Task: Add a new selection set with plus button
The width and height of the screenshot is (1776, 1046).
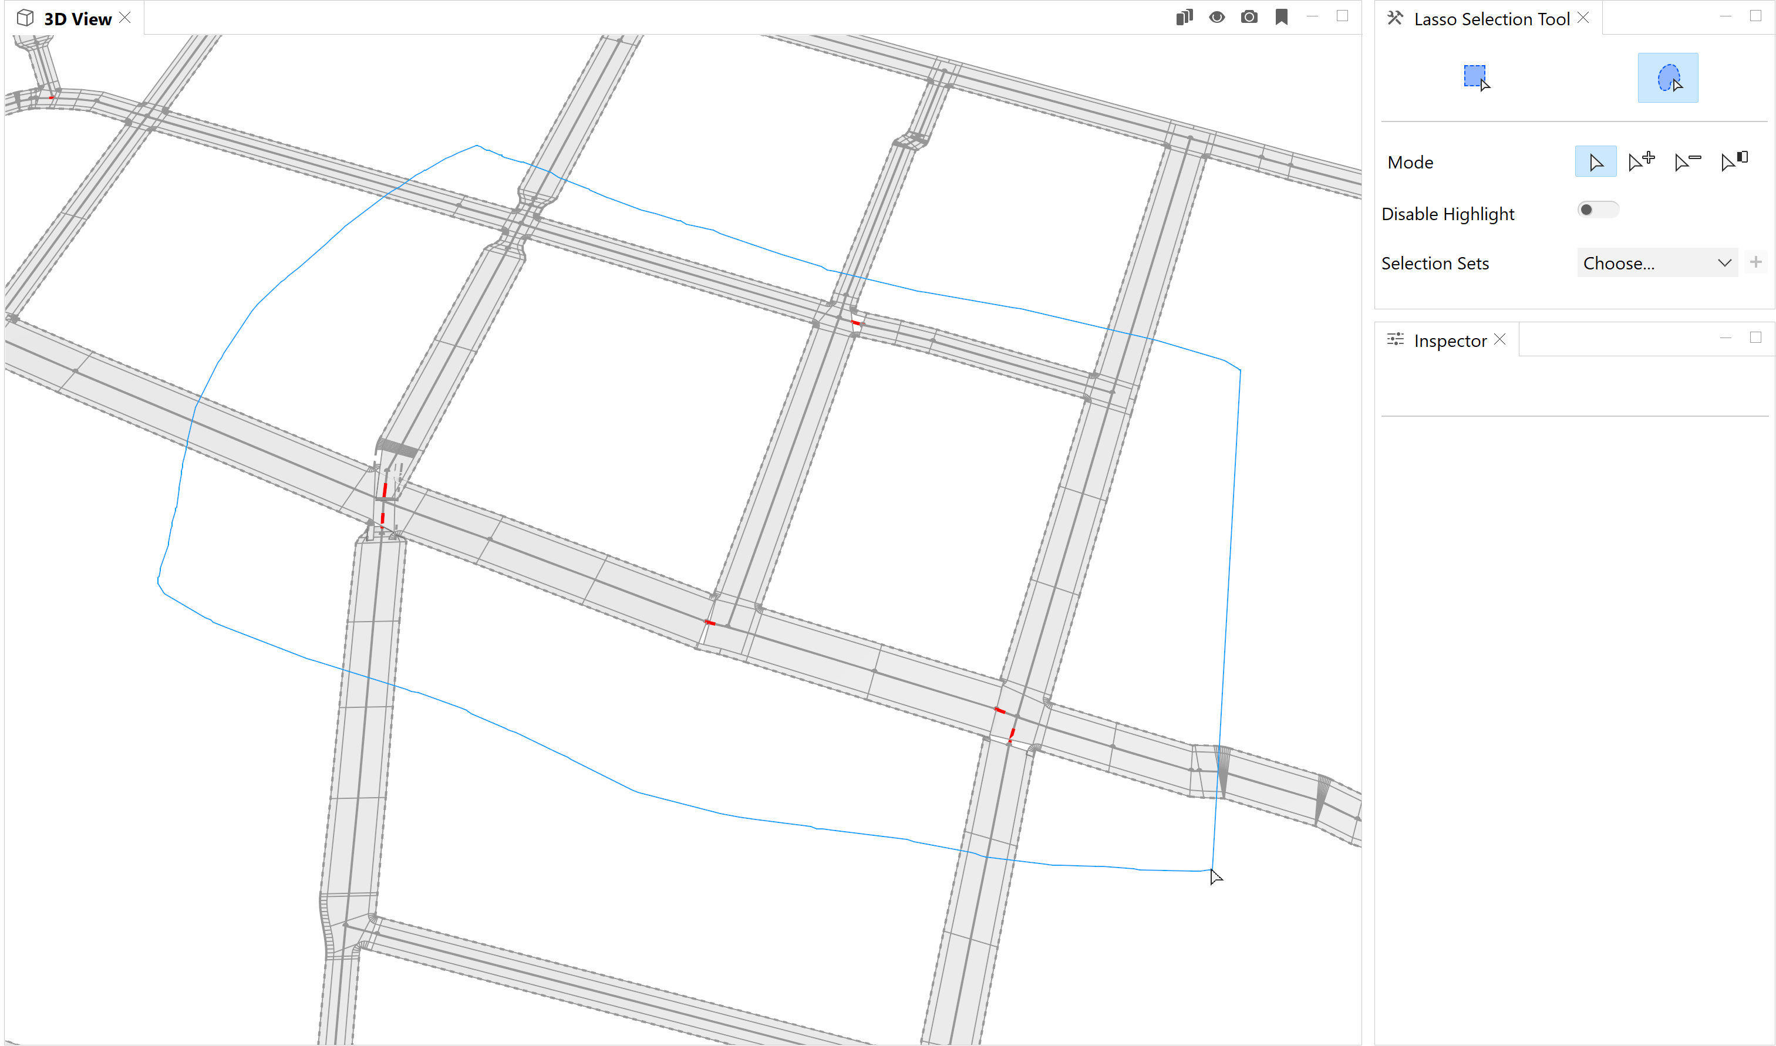Action: 1755,262
